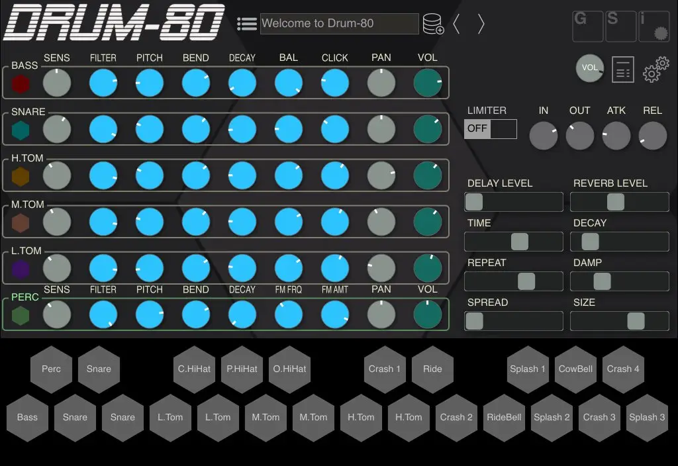Adjust the SPREAD slider
The width and height of the screenshot is (678, 466).
[514, 321]
